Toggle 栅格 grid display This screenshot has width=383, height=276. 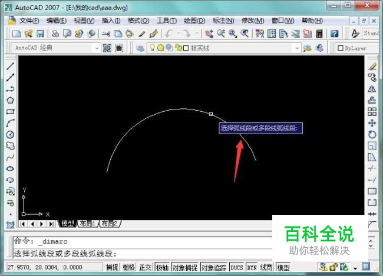[x=128, y=267]
